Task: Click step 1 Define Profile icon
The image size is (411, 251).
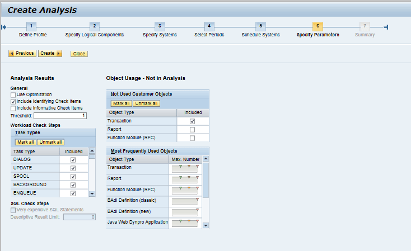Action: tap(32, 26)
